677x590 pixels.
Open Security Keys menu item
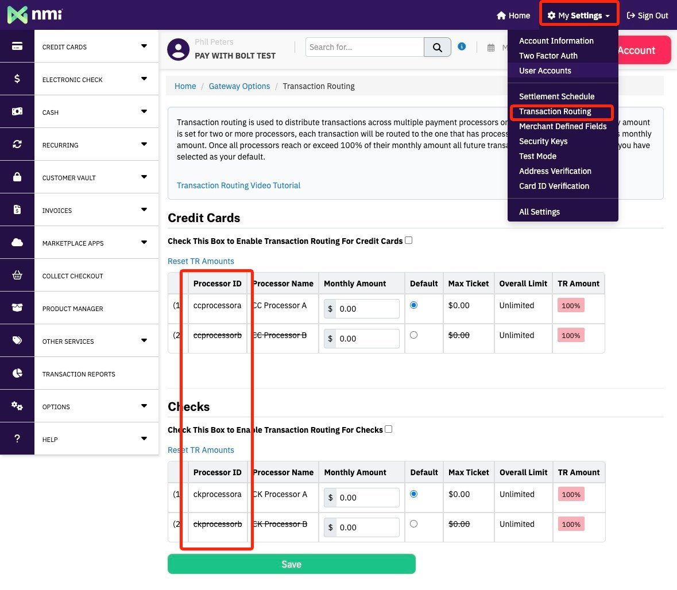click(x=543, y=141)
